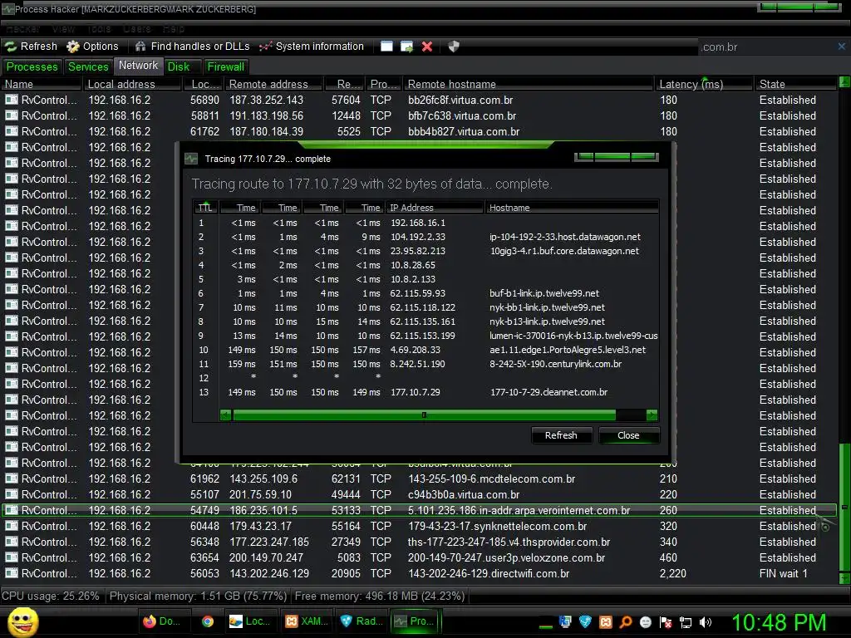Sort by Remote address column

click(x=273, y=84)
